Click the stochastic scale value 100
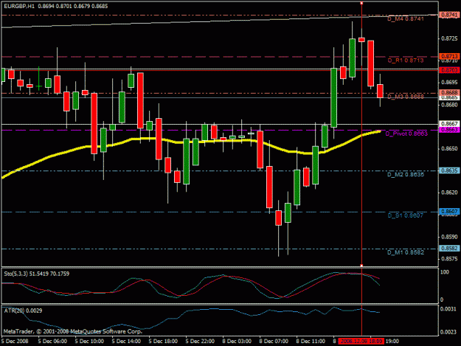 445,272
